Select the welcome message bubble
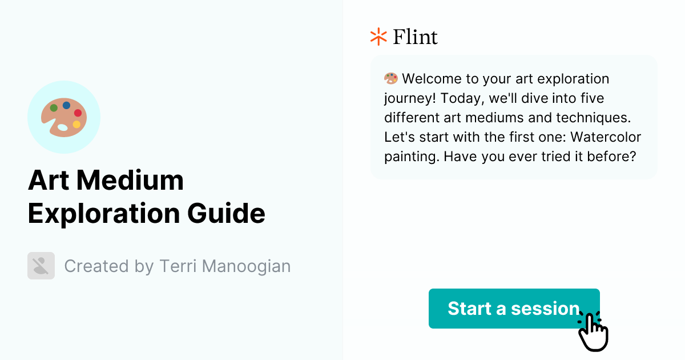Image resolution: width=685 pixels, height=360 pixels. (x=513, y=117)
